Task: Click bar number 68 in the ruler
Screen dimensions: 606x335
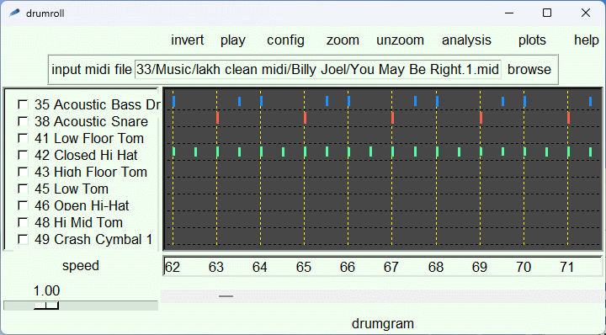Action: (x=436, y=267)
